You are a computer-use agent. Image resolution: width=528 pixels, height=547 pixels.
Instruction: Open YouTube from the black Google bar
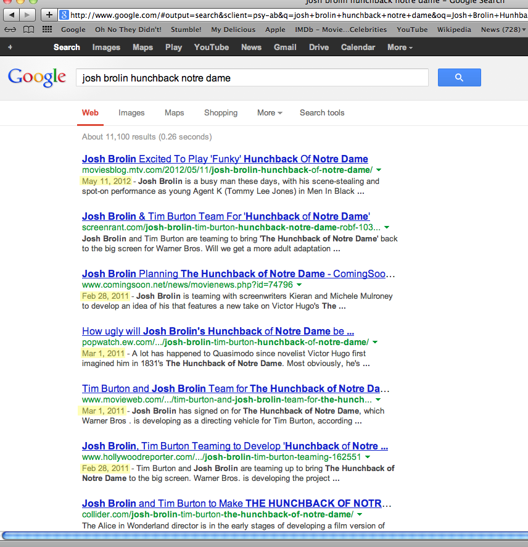tap(211, 47)
